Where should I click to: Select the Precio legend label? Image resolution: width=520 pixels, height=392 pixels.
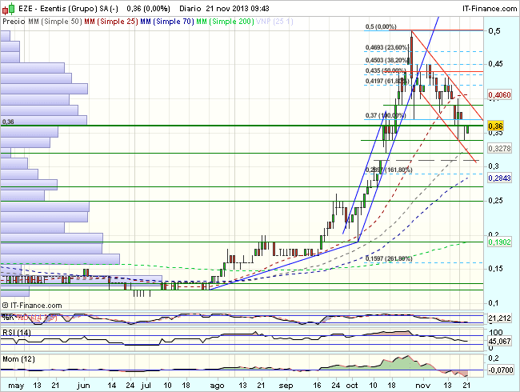tap(14, 22)
